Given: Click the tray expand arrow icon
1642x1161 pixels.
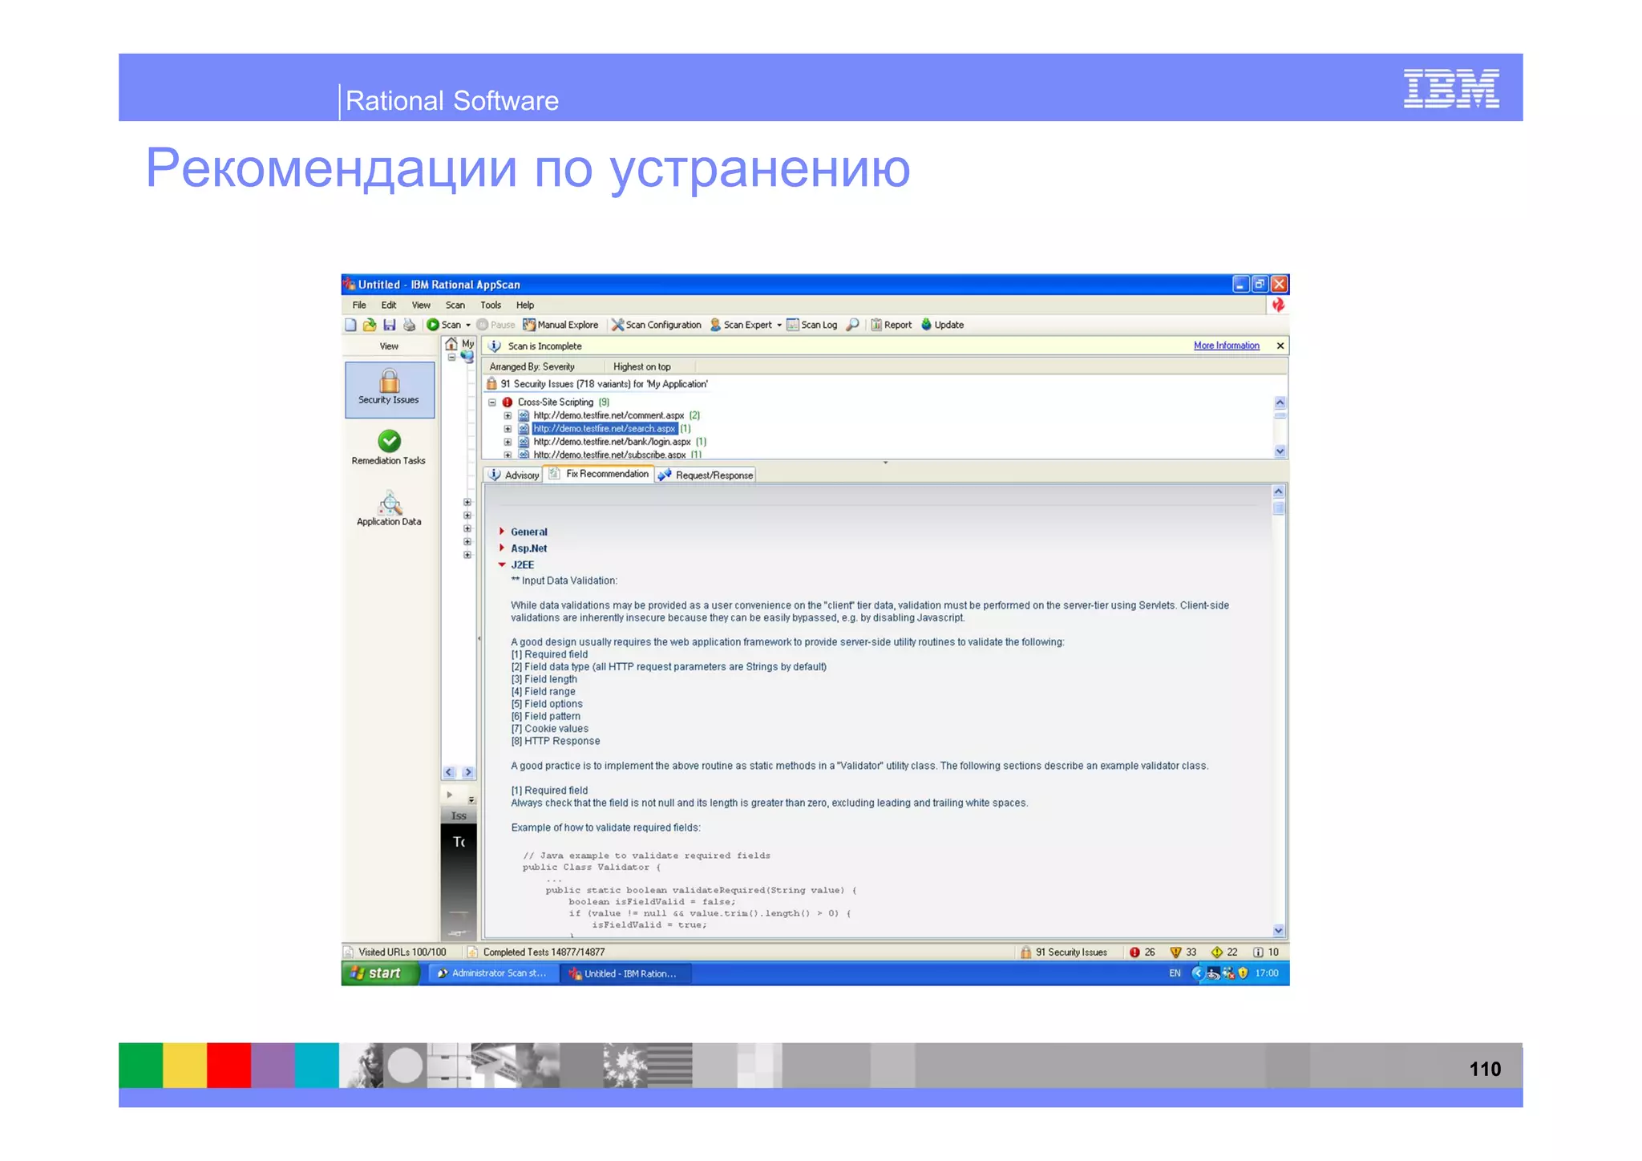Looking at the screenshot, I should click(1198, 973).
